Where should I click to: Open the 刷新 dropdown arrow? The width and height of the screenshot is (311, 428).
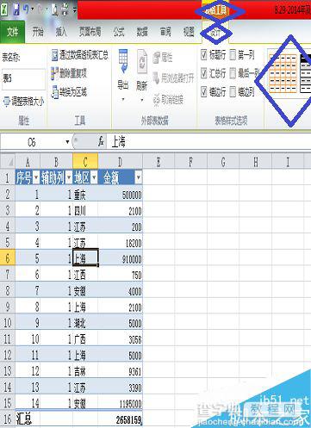[142, 100]
